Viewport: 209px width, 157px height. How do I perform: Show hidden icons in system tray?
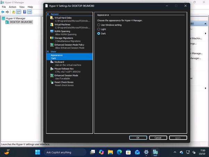tap(175, 152)
